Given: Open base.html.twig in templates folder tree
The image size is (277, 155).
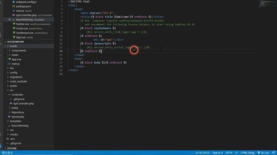Looking at the screenshot, I should (x=20, y=125).
